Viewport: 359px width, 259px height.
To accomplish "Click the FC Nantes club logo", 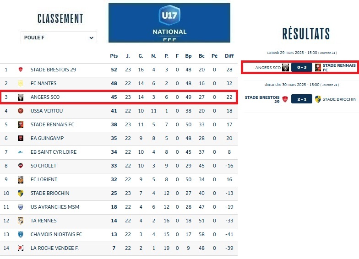I will [21, 83].
